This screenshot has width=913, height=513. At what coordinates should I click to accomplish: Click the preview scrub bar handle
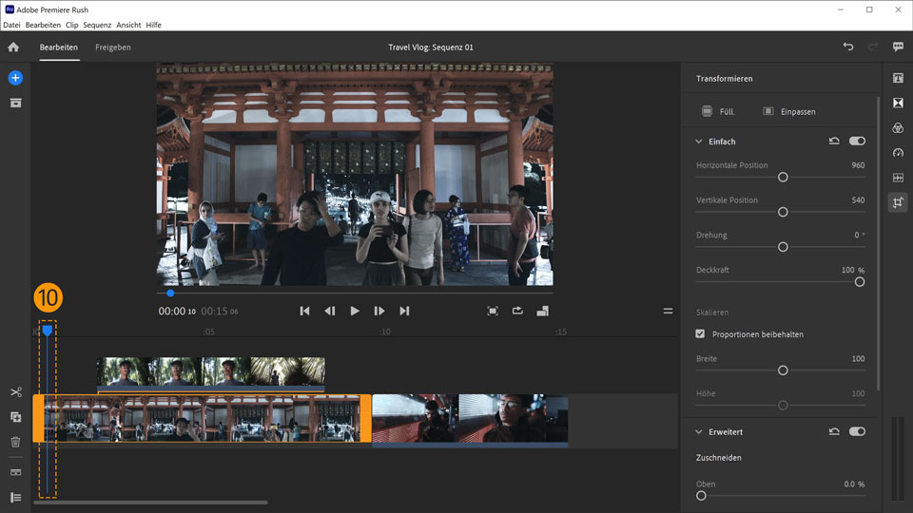pos(170,294)
